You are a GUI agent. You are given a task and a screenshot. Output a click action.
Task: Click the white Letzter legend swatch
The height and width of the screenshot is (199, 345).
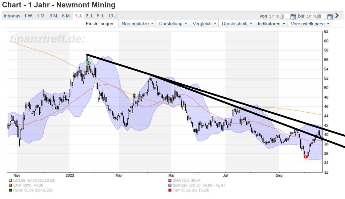(x=10, y=180)
